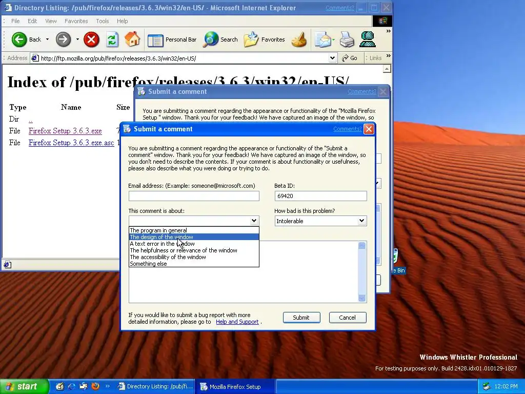Click the Firefox Setup 3.6.3.exe link
The image size is (525, 394).
[x=65, y=131]
